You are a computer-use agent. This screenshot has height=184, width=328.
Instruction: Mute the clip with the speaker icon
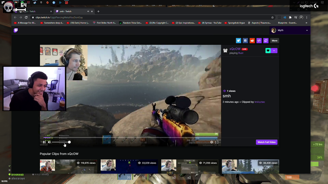pyautogui.click(x=49, y=142)
